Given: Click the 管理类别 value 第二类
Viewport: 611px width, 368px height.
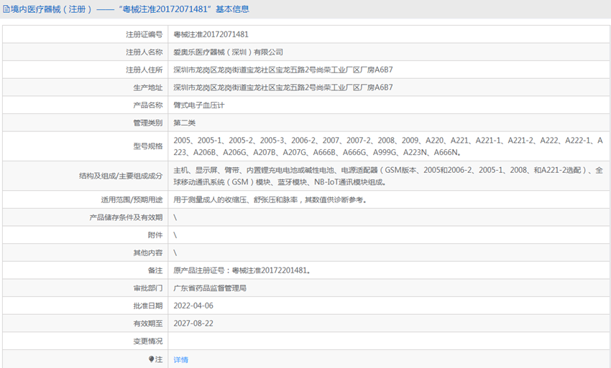Looking at the screenshot, I should click(x=184, y=123).
